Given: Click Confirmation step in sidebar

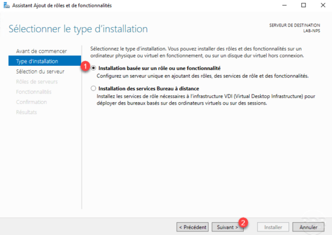Looking at the screenshot, I should pos(31,102).
